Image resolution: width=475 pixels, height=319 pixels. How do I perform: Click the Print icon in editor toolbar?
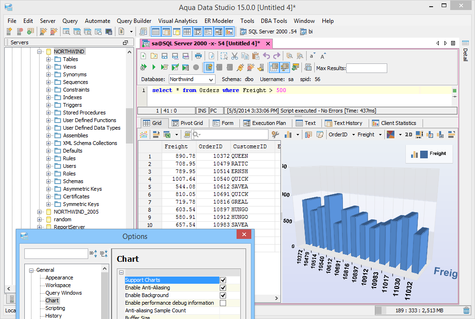pyautogui.click(x=198, y=56)
